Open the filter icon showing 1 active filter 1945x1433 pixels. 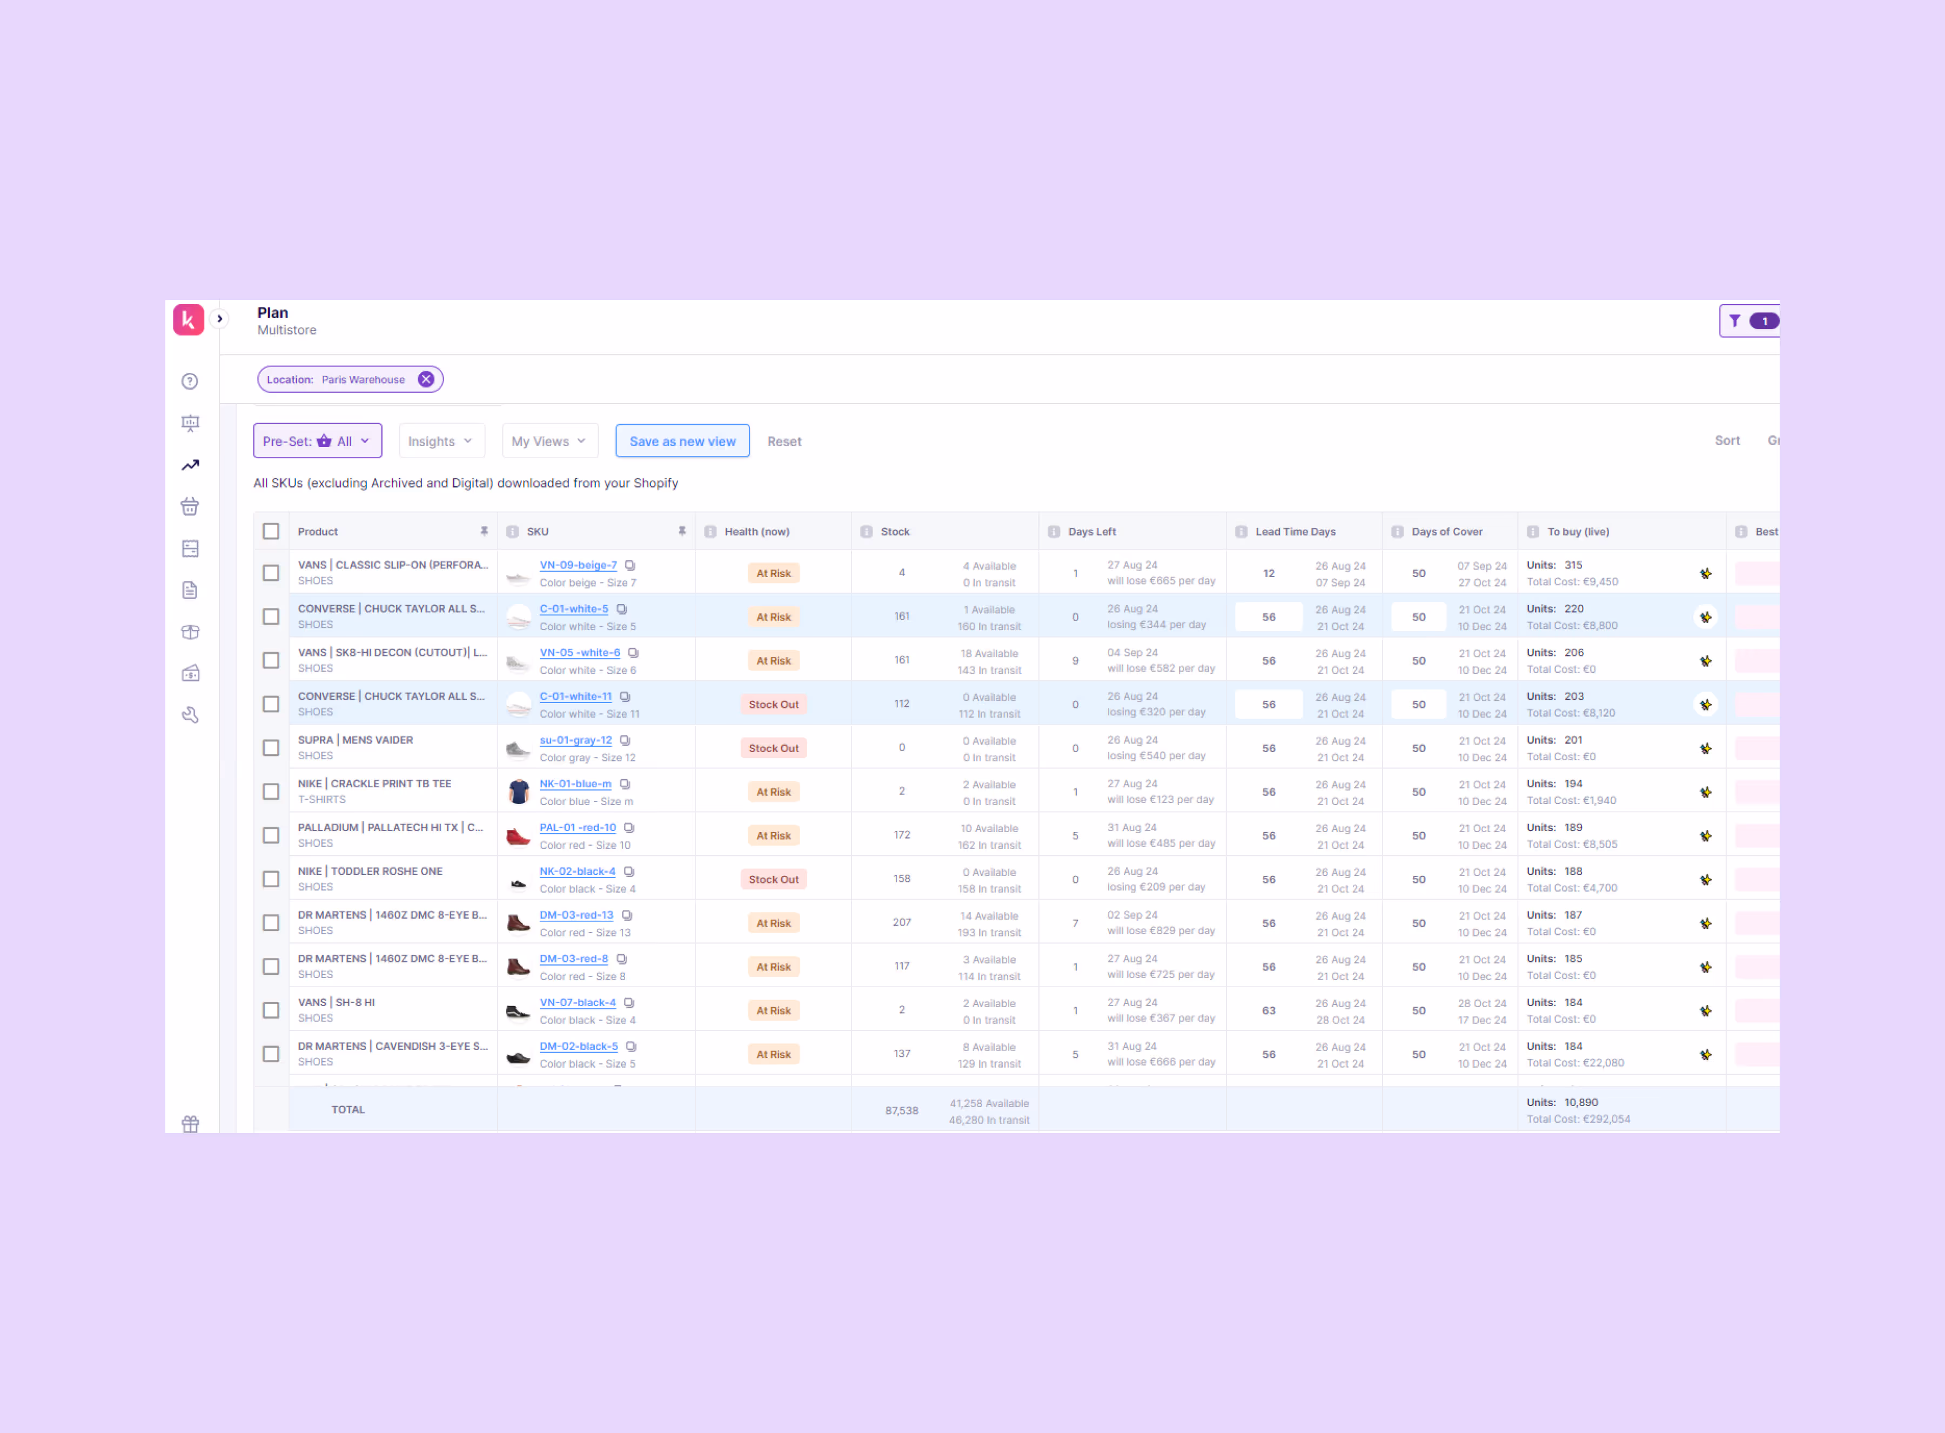[x=1734, y=321]
